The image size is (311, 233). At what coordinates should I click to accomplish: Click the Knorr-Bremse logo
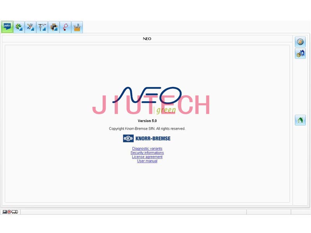(x=147, y=138)
